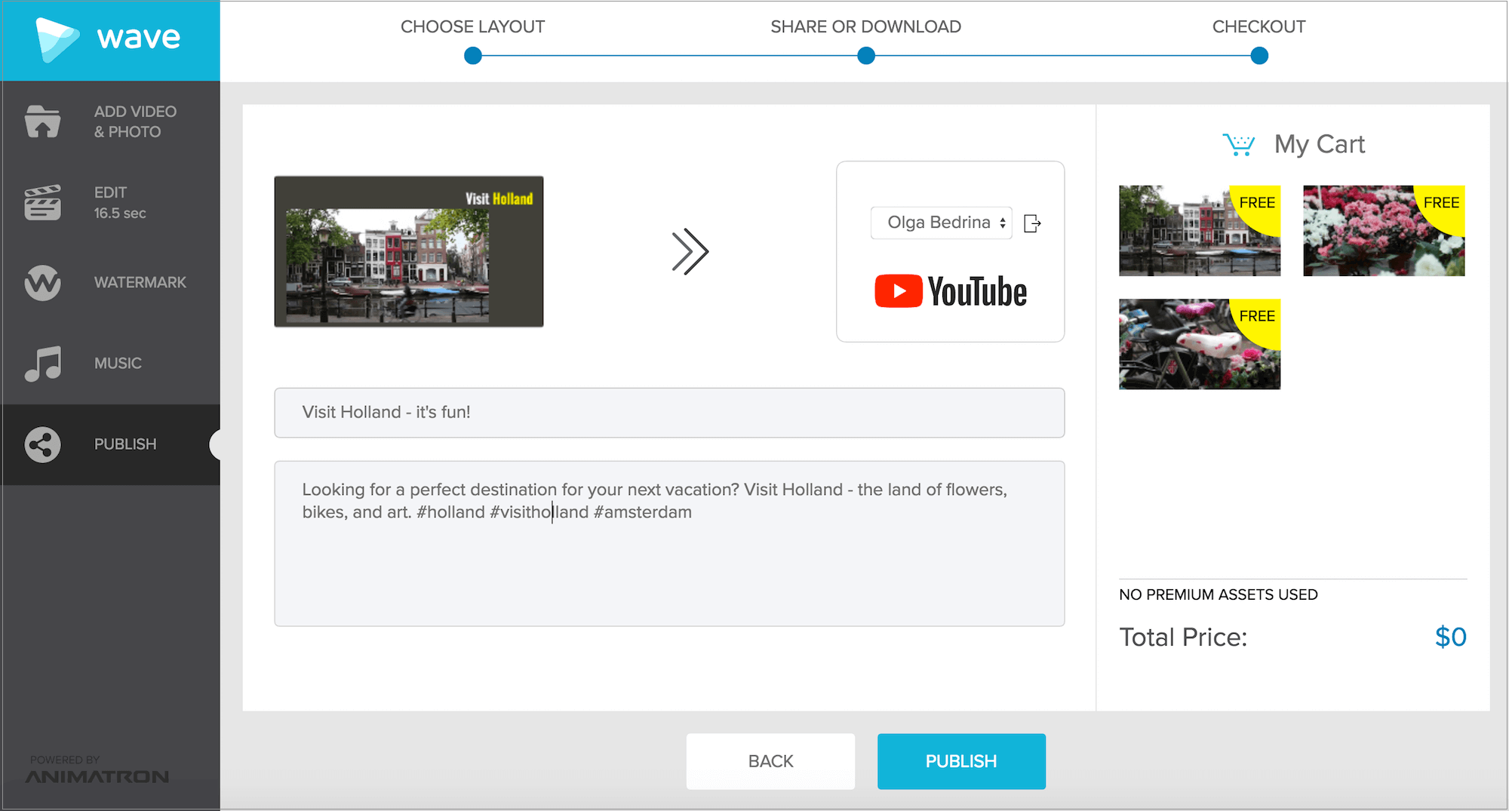Select the canal houses cart thumbnail
Screen dimensions: 1509x811
pos(1200,231)
